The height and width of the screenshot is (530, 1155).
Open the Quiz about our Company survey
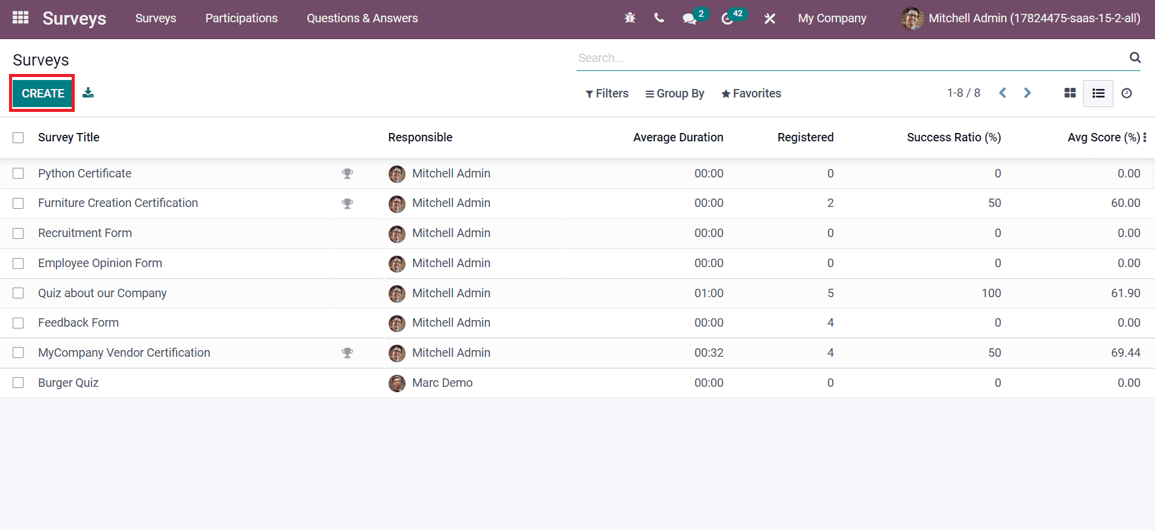point(102,293)
